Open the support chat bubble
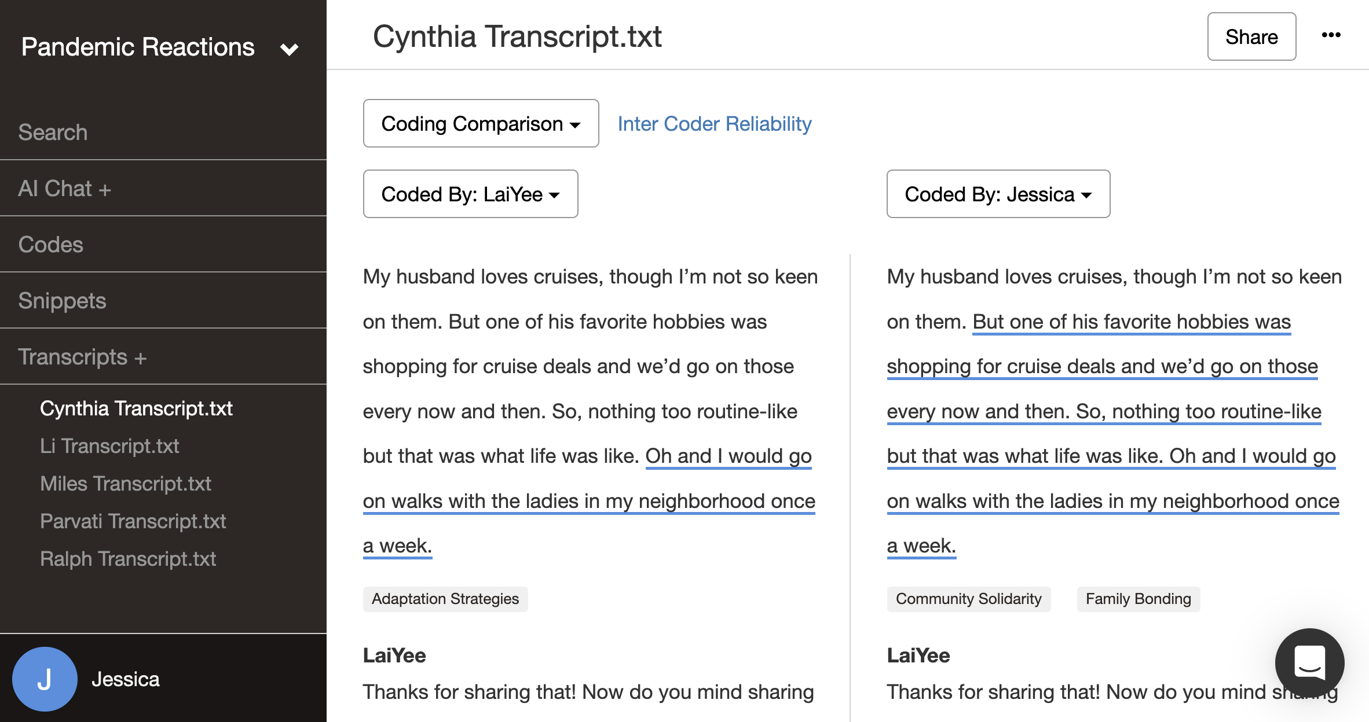This screenshot has height=722, width=1369. [x=1310, y=663]
